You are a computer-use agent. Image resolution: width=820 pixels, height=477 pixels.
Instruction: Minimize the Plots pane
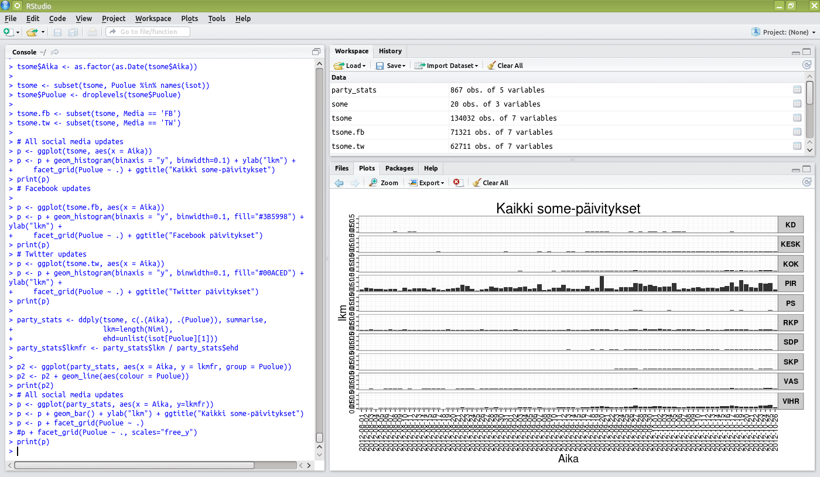tap(795, 169)
